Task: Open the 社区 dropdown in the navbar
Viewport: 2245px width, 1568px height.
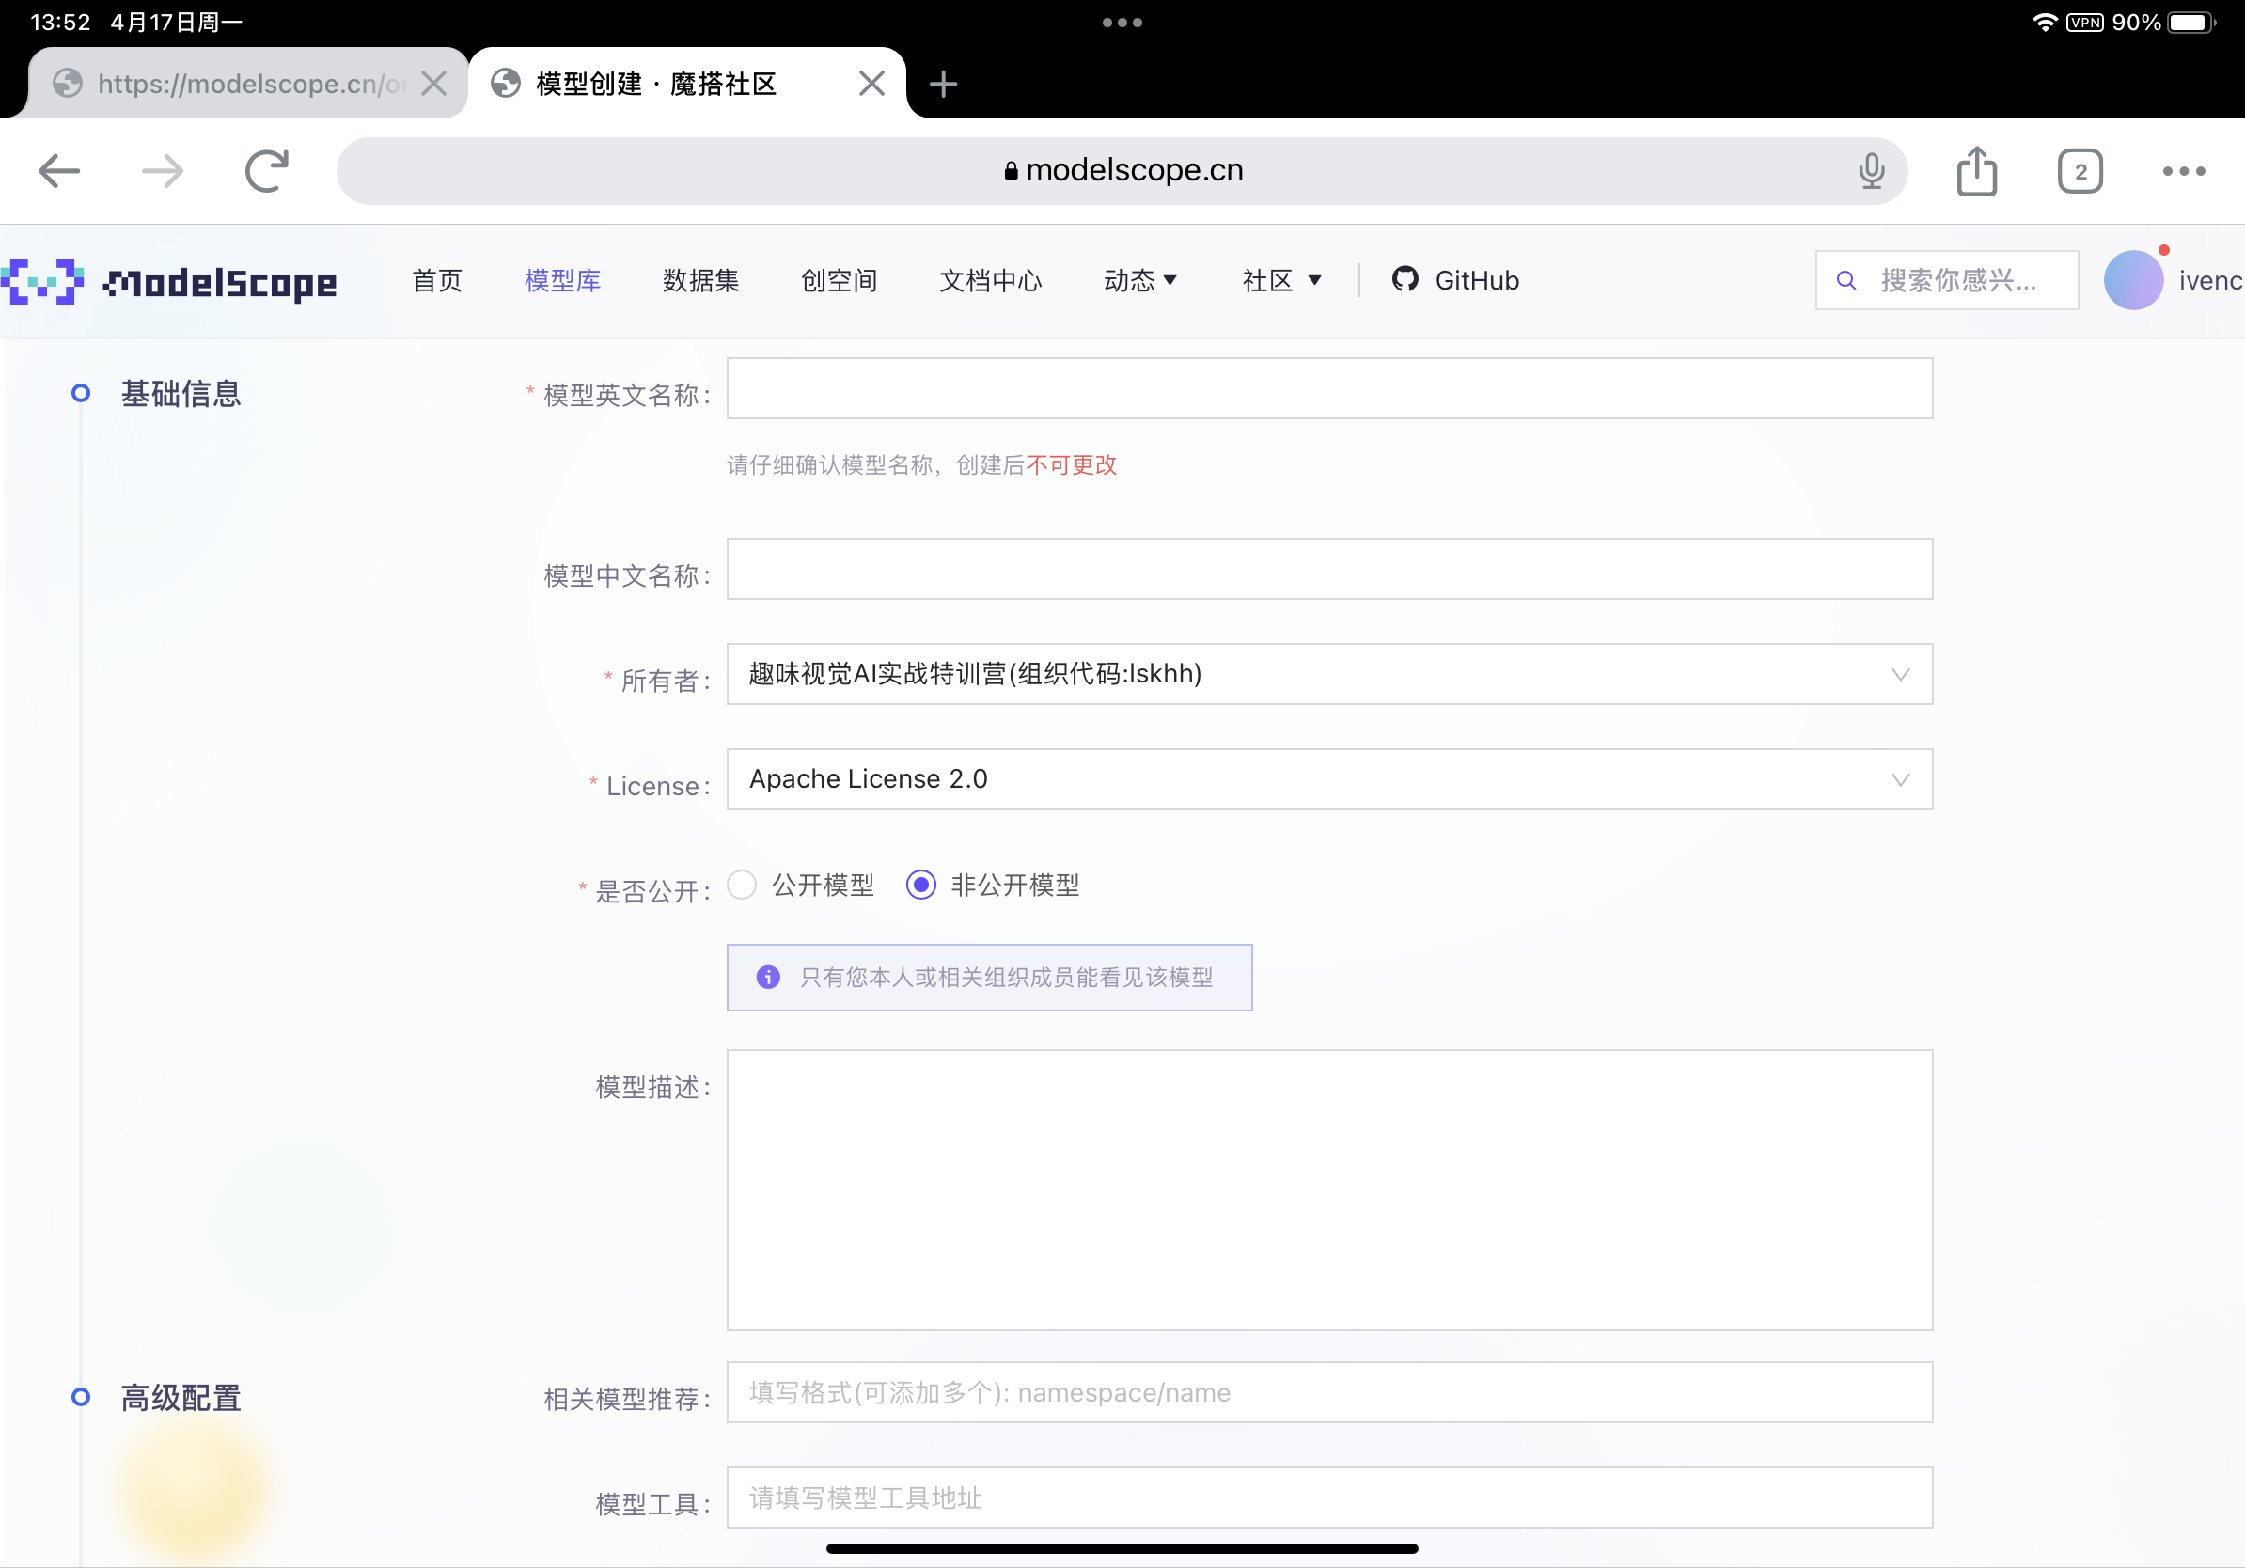Action: (x=1282, y=280)
